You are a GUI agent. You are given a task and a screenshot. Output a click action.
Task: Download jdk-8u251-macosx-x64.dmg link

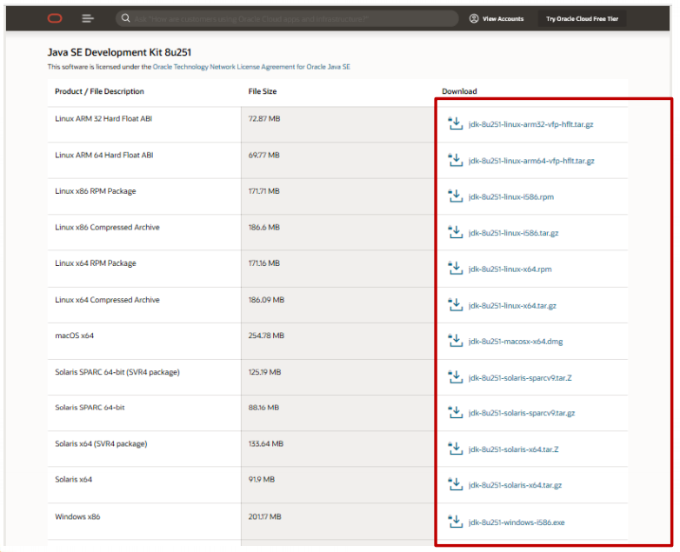[x=516, y=342]
